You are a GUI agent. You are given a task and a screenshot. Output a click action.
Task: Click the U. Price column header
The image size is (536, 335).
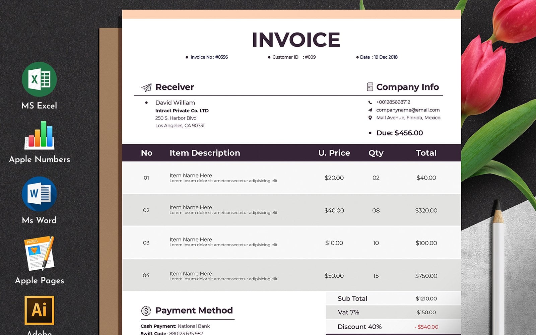pos(334,153)
